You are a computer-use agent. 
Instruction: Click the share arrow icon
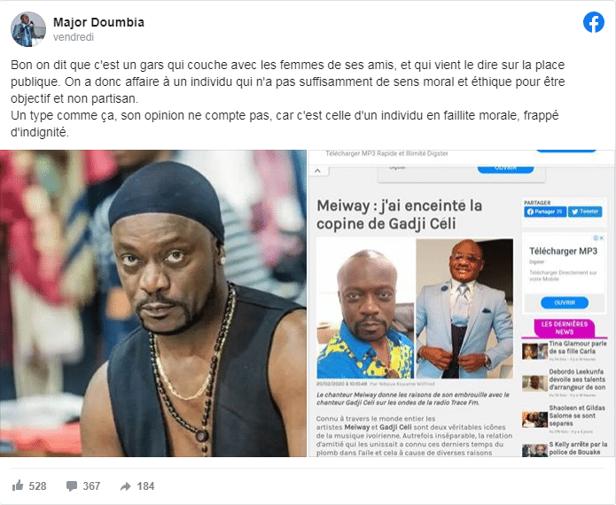125,486
